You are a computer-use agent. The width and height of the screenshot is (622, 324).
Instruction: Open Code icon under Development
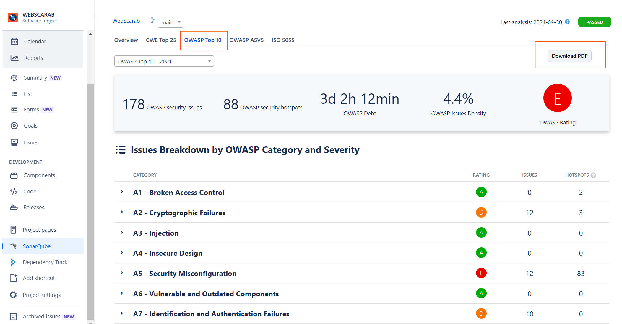[x=14, y=191]
